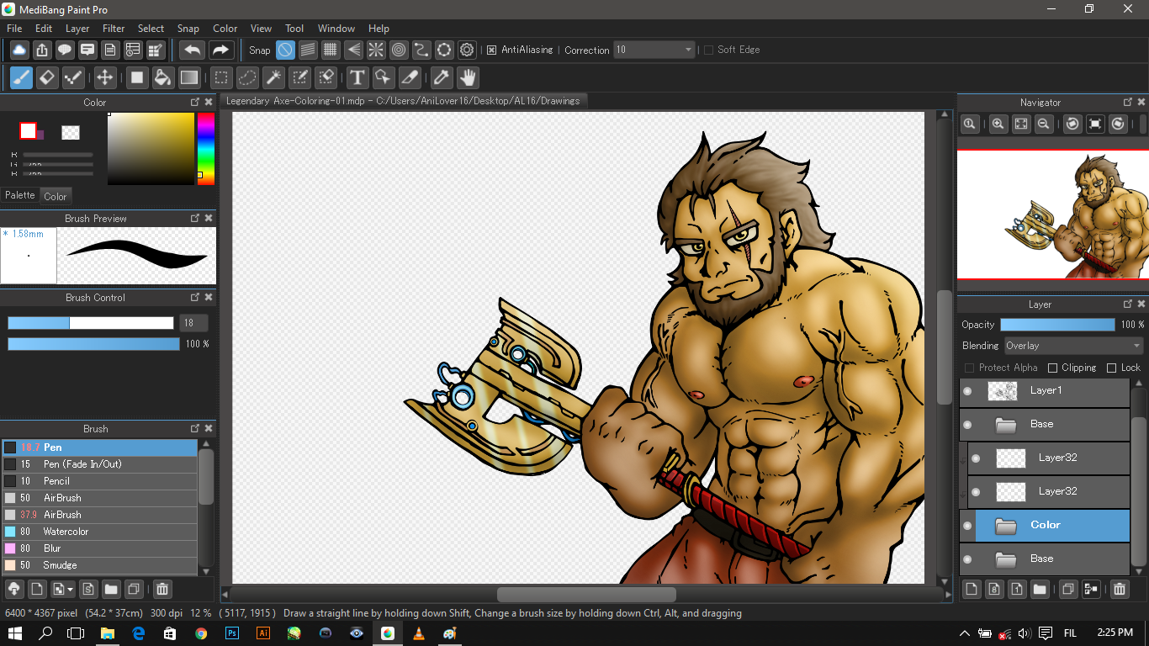Choose the Blur brush

99,548
